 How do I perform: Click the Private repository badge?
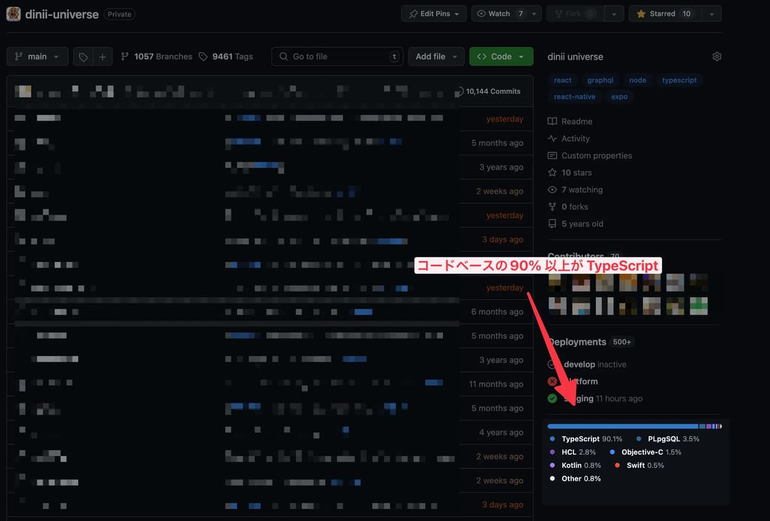119,13
